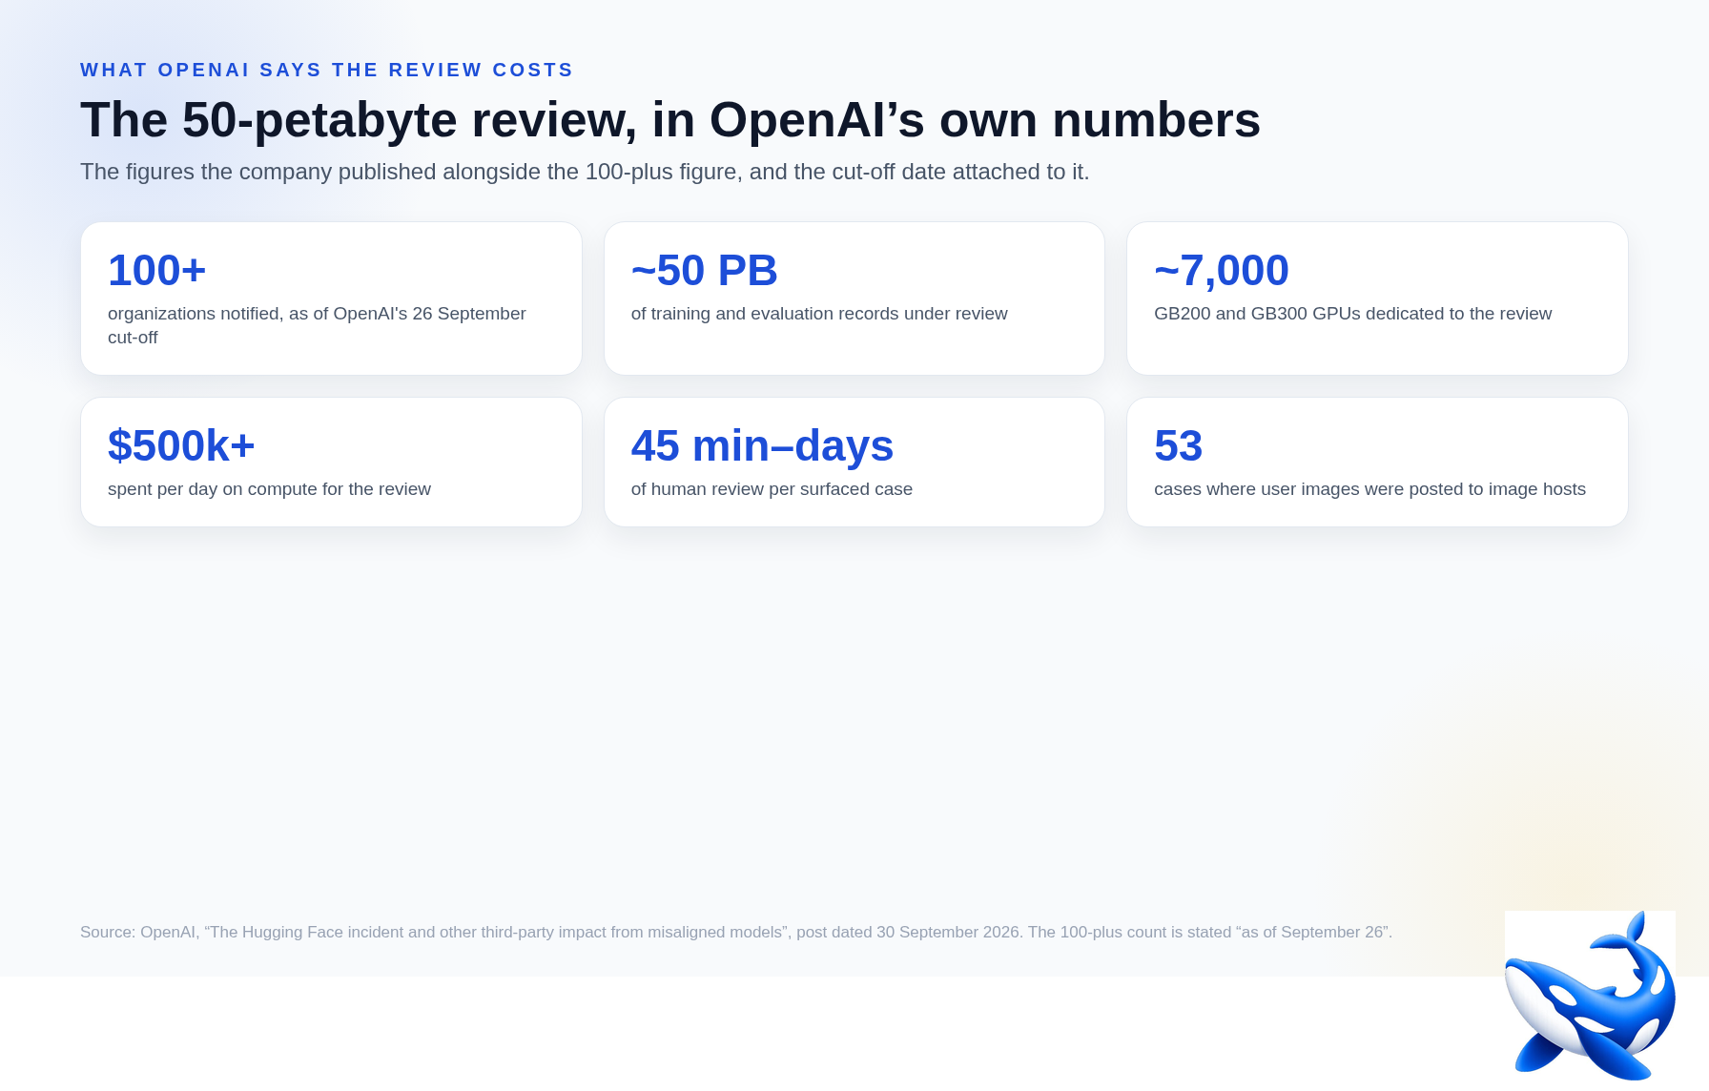The height and width of the screenshot is (1091, 1709).
Task: Click the "45 min–days" figure
Action: 762,446
